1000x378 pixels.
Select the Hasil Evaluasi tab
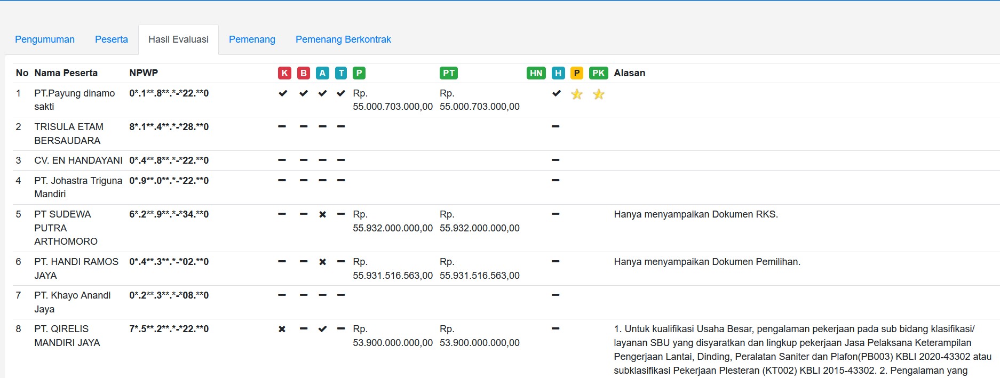[178, 39]
